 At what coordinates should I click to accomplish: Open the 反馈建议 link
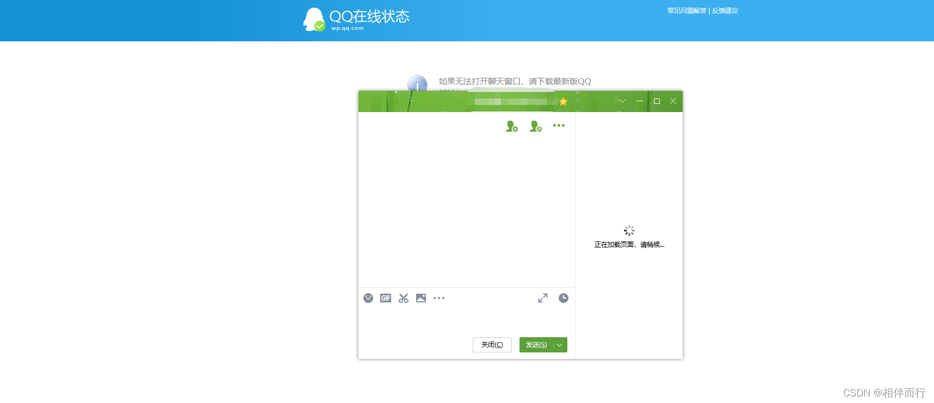(x=725, y=11)
